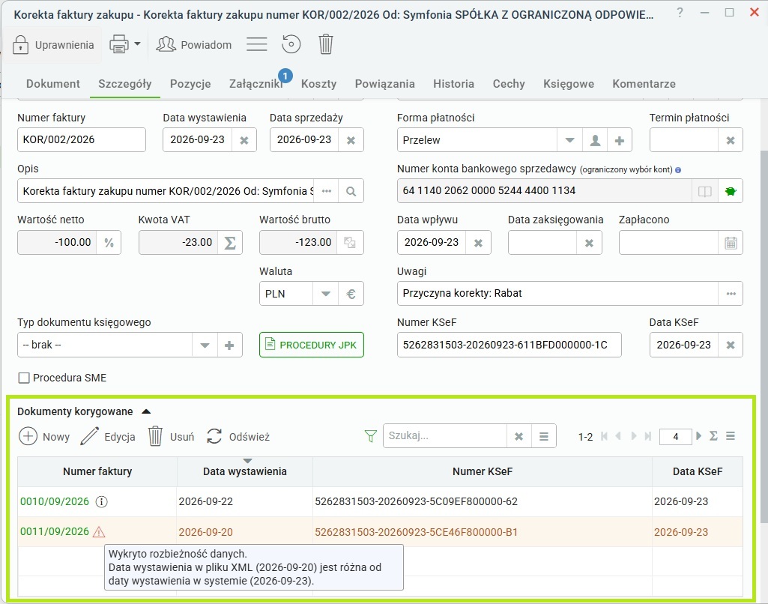The image size is (768, 604).
Task: Click the contractor person icon by Forma płatności
Action: coord(595,141)
